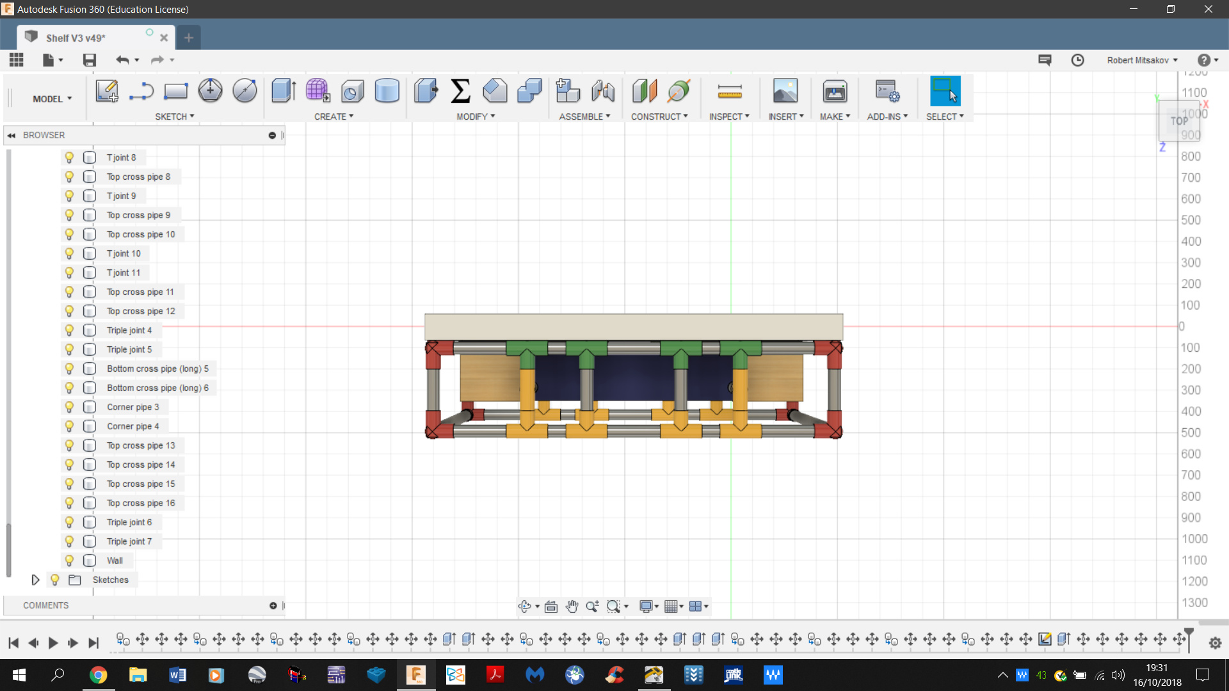
Task: Hide Triple joint 4 using lightbulb
Action: (69, 330)
